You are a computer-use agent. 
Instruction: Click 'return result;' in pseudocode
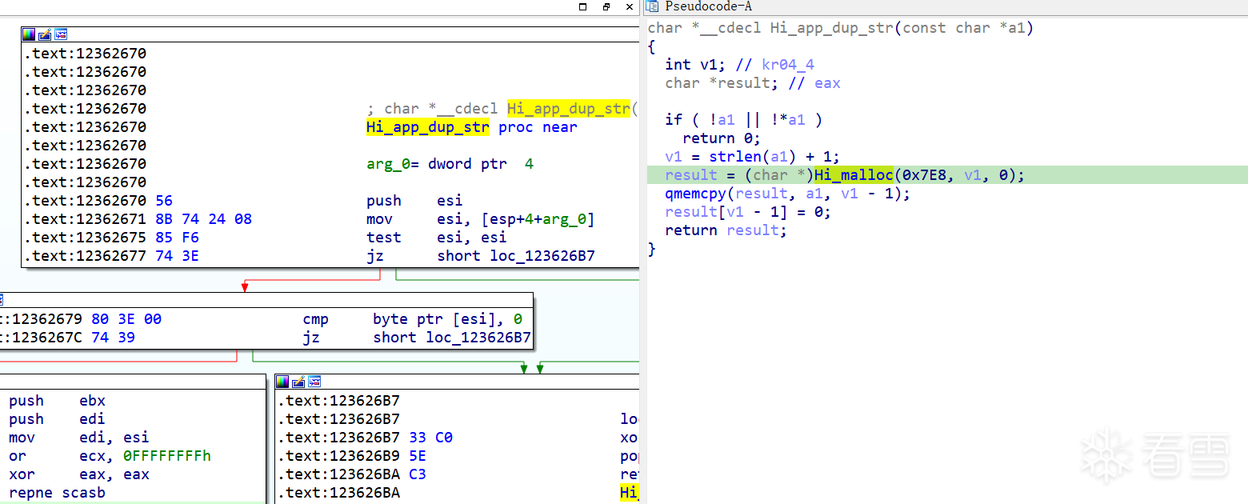pos(726,230)
